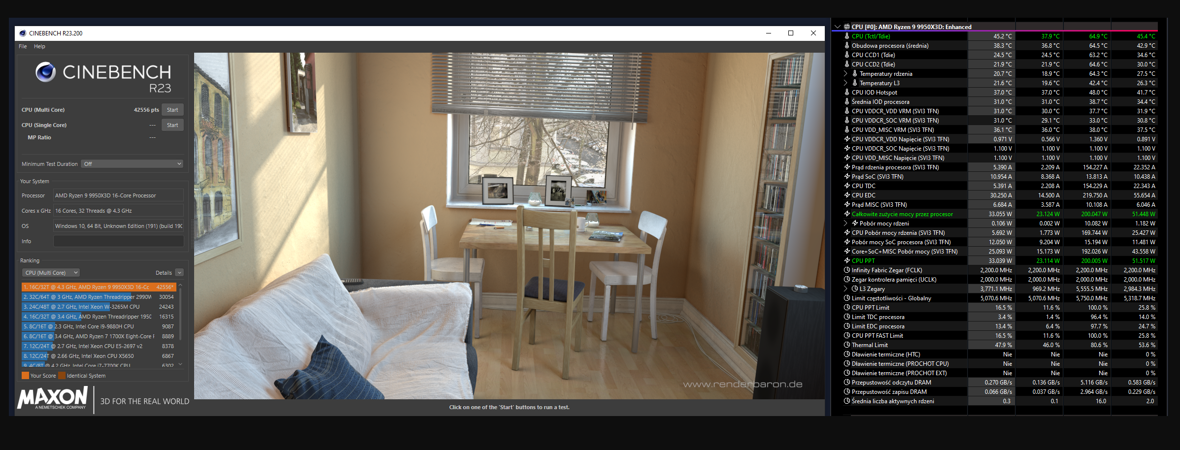Click the clock icon of Przepustowość odczytu DRAM
Screen dimensions: 1180x450
(847, 382)
